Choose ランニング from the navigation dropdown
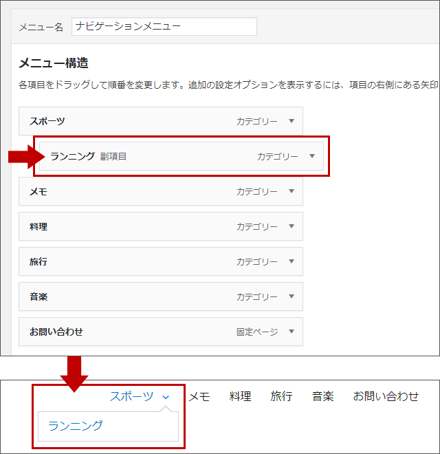Screen dimensions: 440x454 [x=76, y=426]
